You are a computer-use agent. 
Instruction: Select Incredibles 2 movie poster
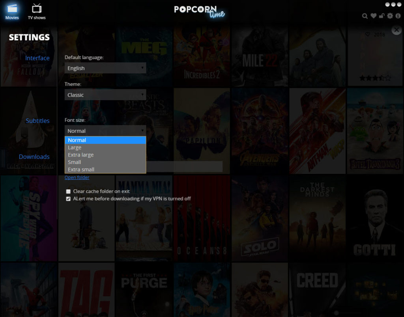202,56
